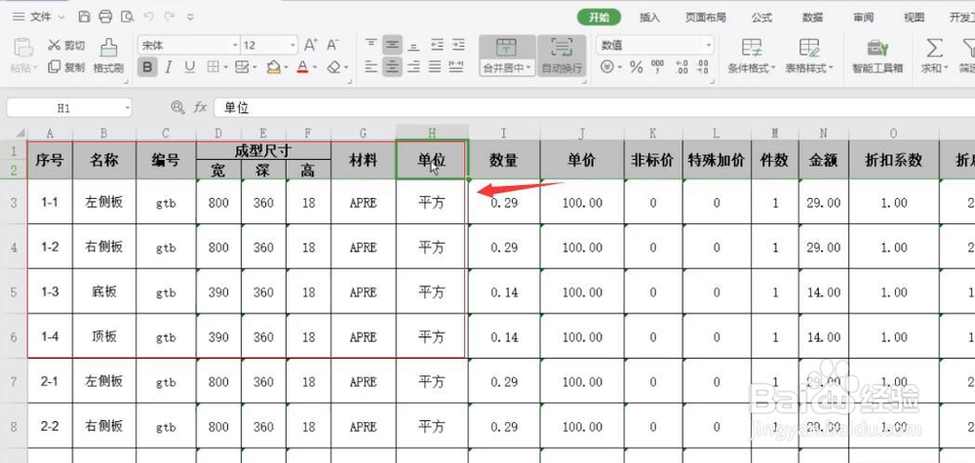Switch to the Home (开始) tab

600,18
